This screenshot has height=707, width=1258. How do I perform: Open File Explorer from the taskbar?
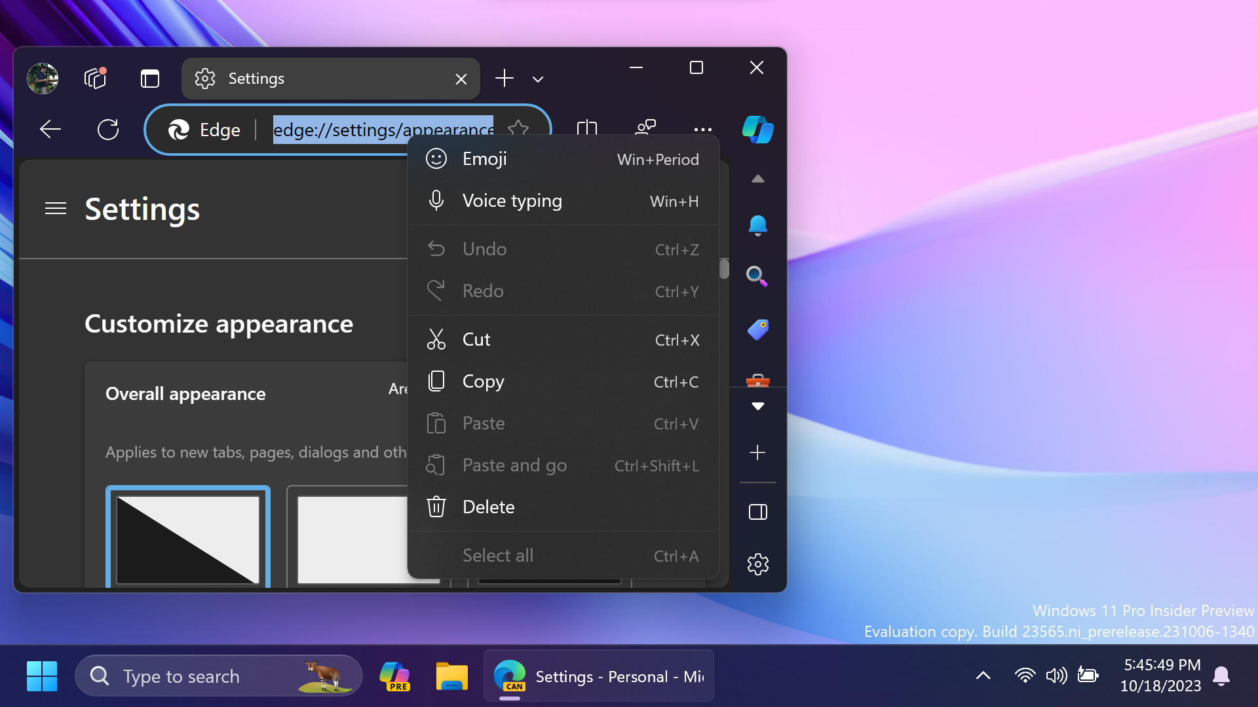451,676
